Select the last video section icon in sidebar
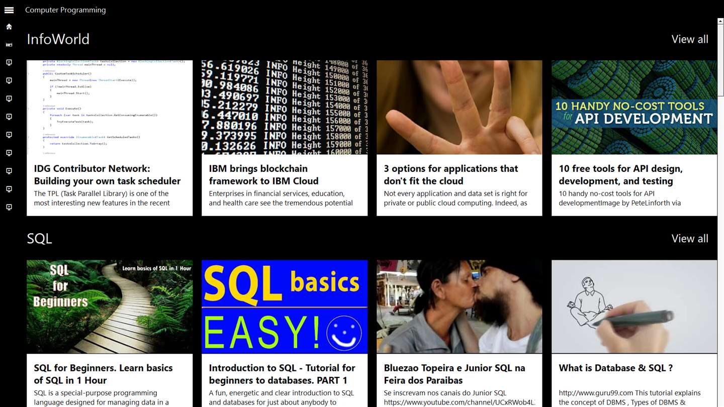The width and height of the screenshot is (724, 407). point(9,208)
